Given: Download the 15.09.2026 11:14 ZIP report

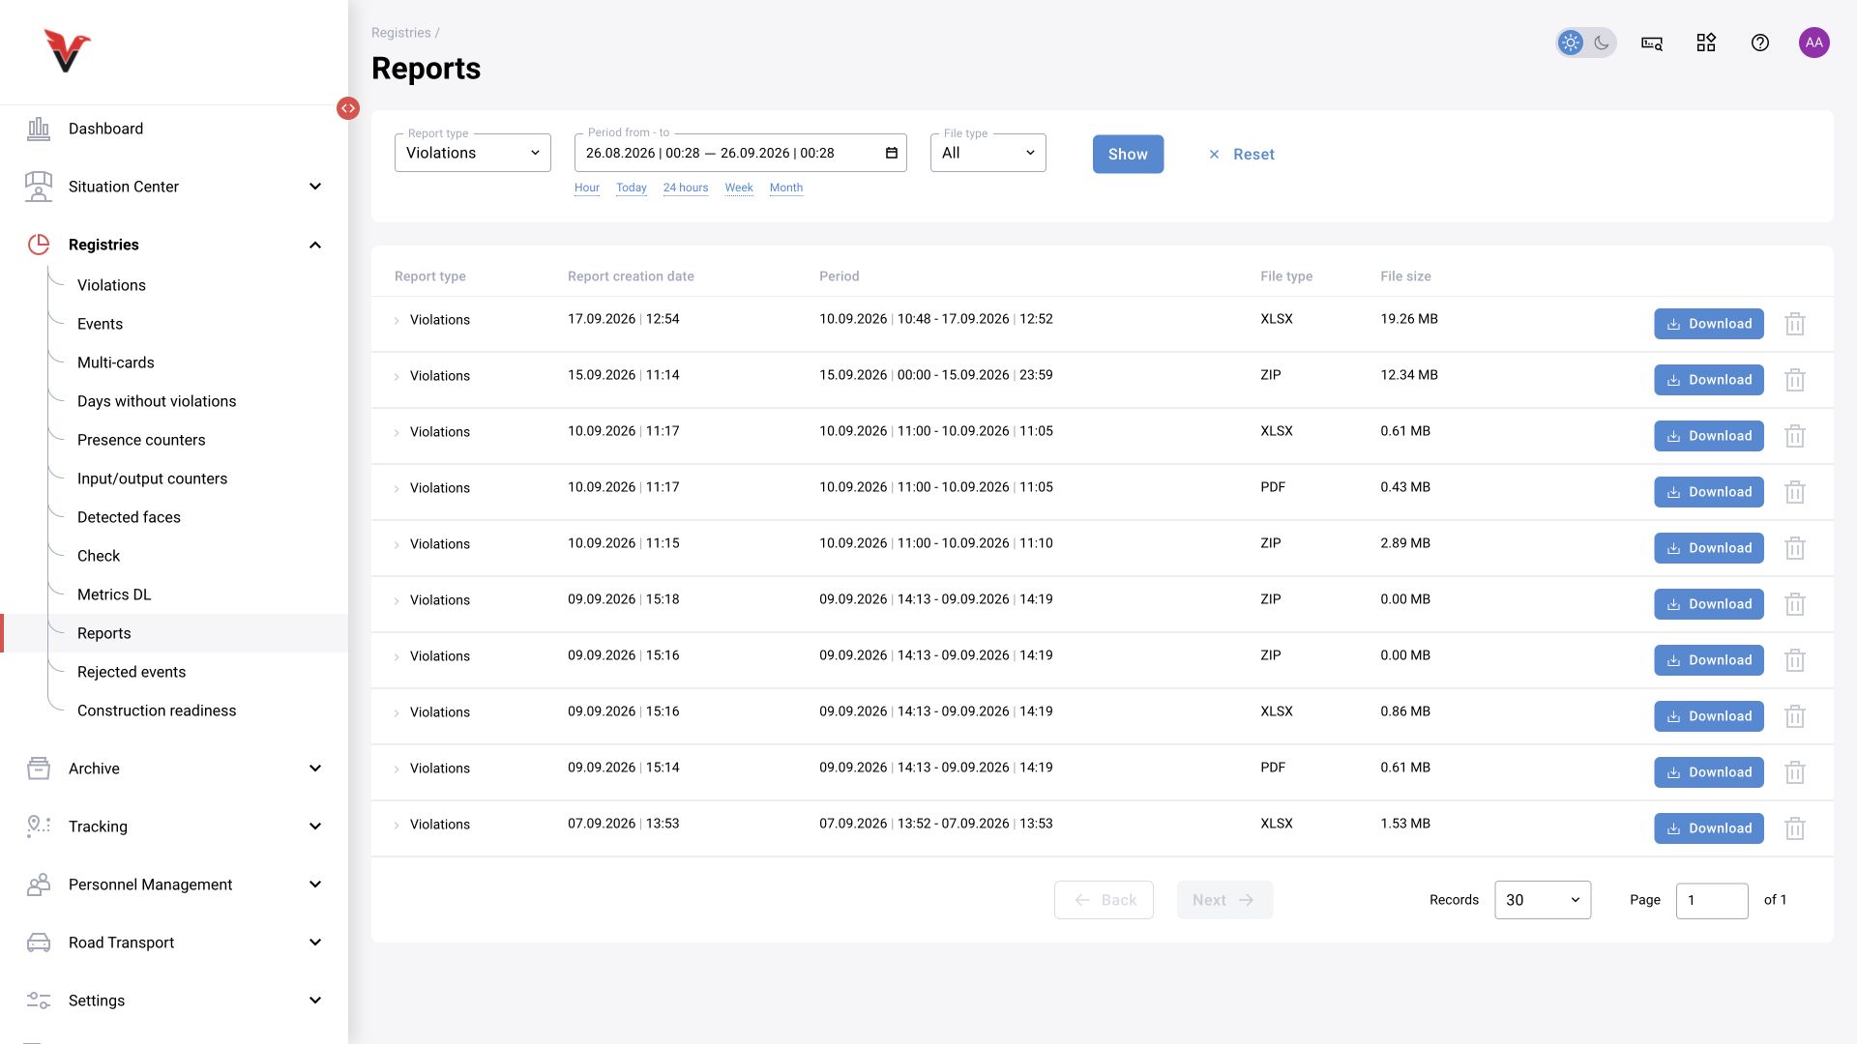Looking at the screenshot, I should [x=1709, y=380].
